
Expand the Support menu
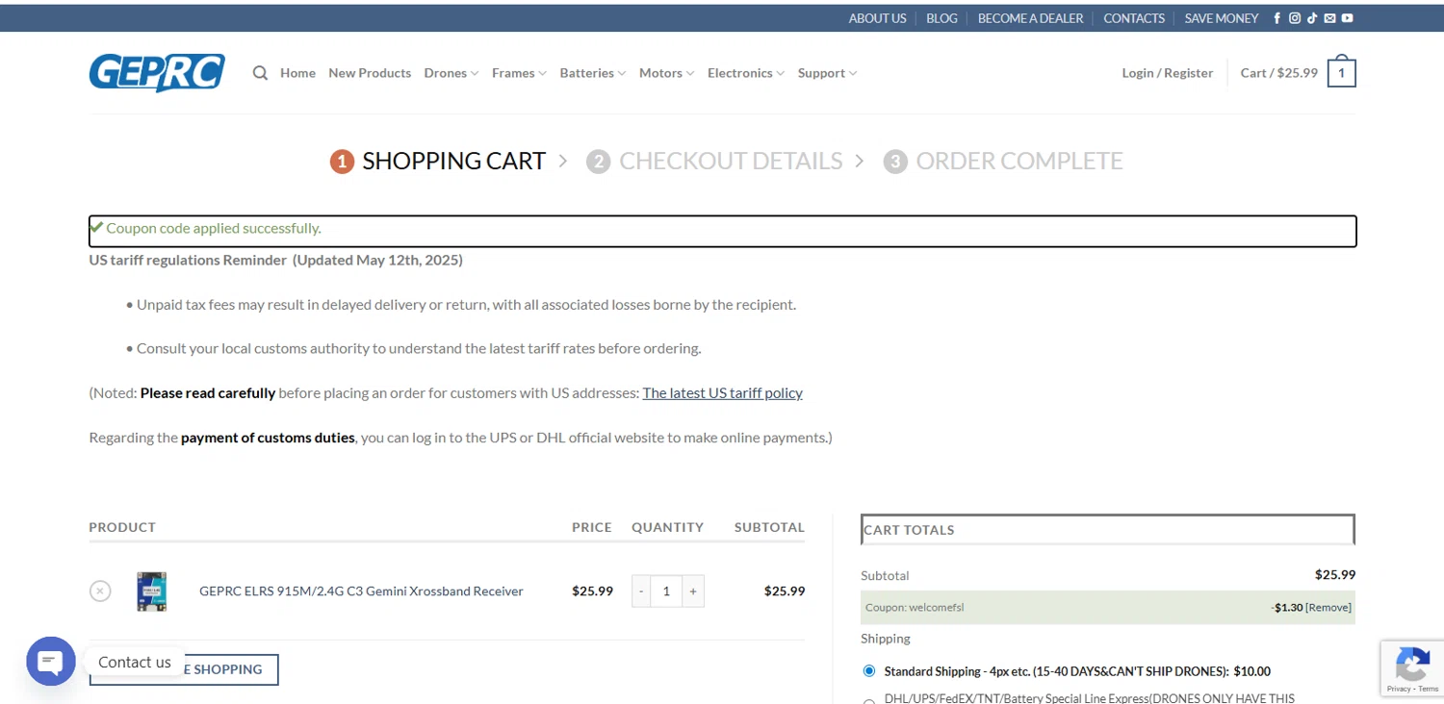[x=827, y=73]
